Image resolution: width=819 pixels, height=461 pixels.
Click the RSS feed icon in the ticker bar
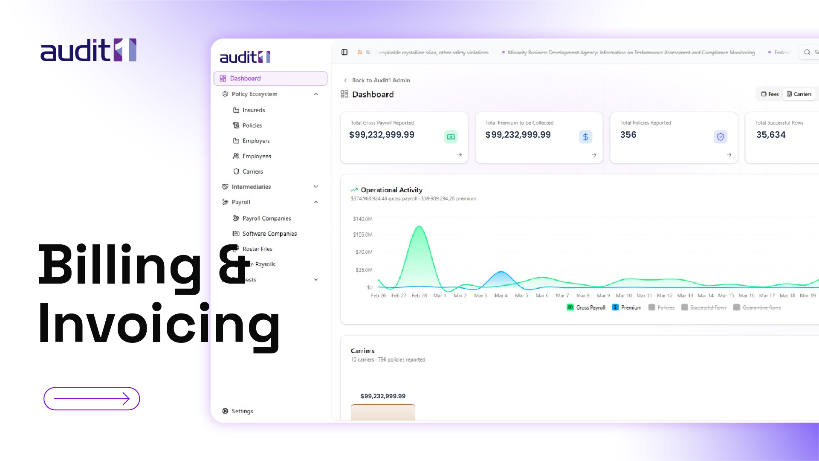pyautogui.click(x=360, y=52)
